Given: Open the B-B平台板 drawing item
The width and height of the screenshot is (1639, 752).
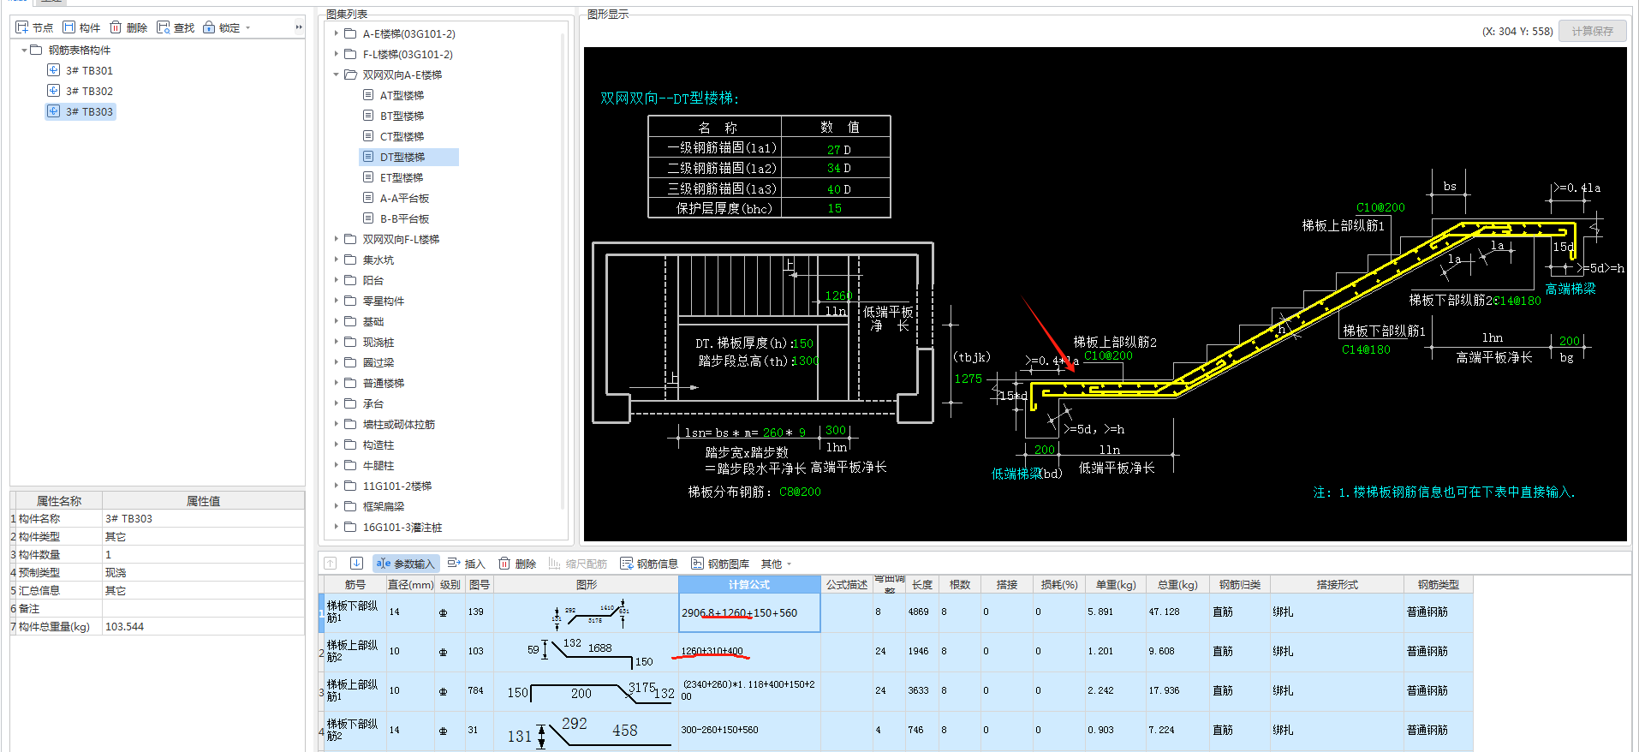Looking at the screenshot, I should point(404,219).
